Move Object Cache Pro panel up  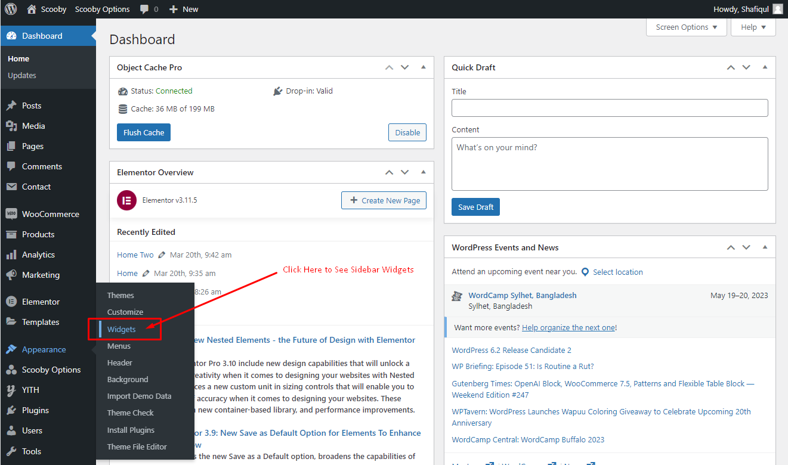coord(390,67)
